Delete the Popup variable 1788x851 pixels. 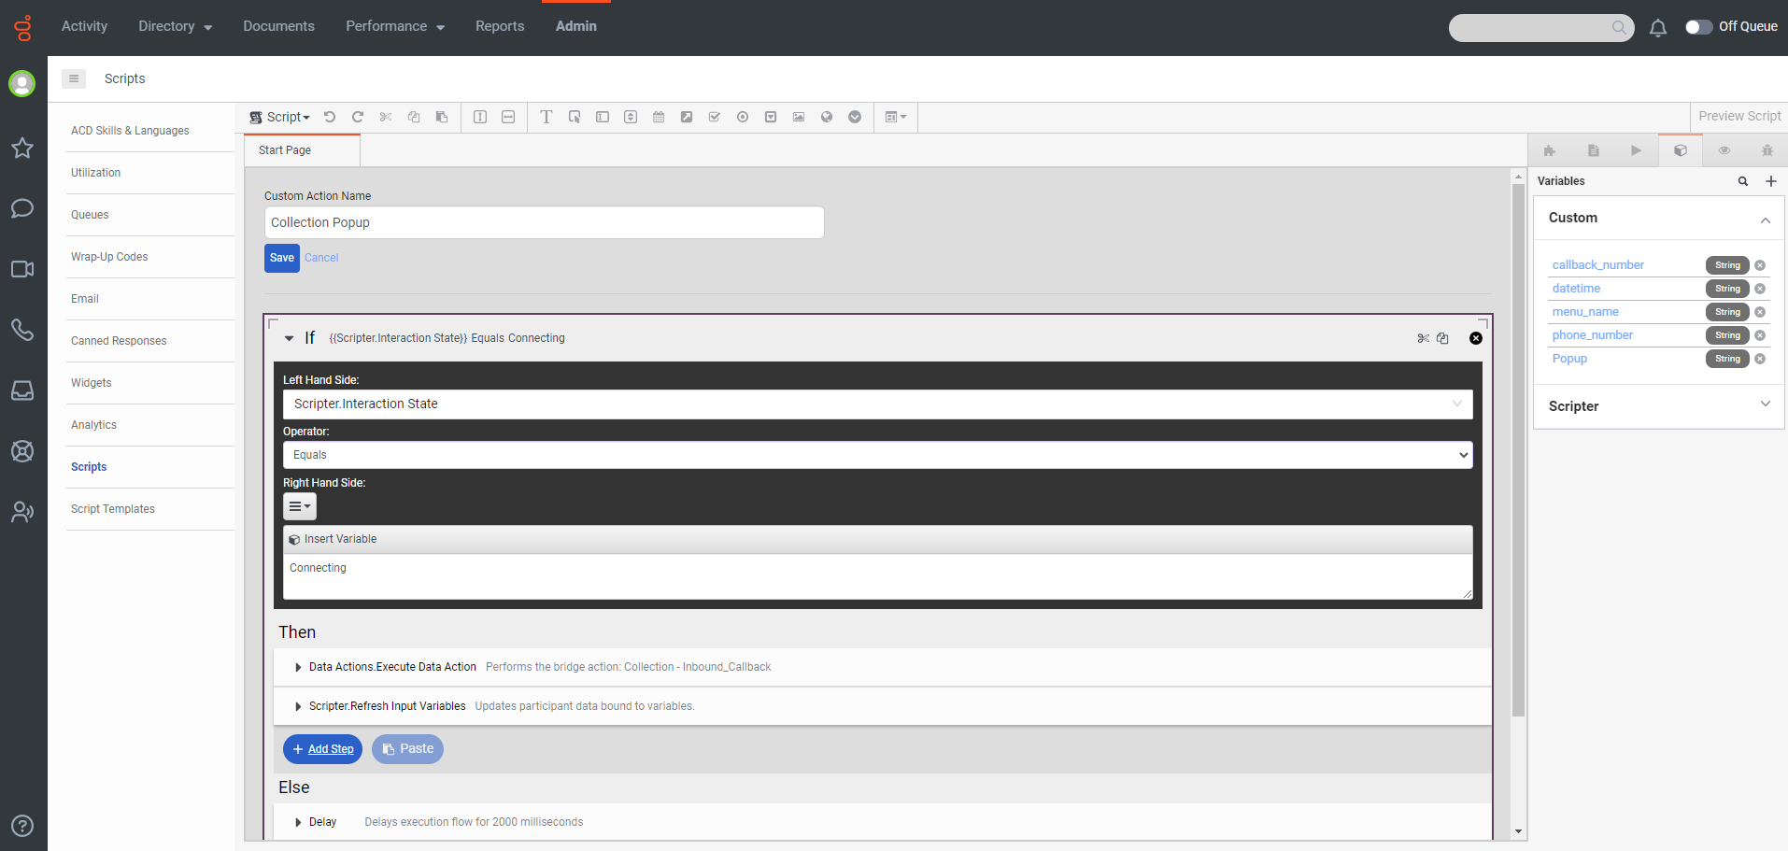[1760, 359]
